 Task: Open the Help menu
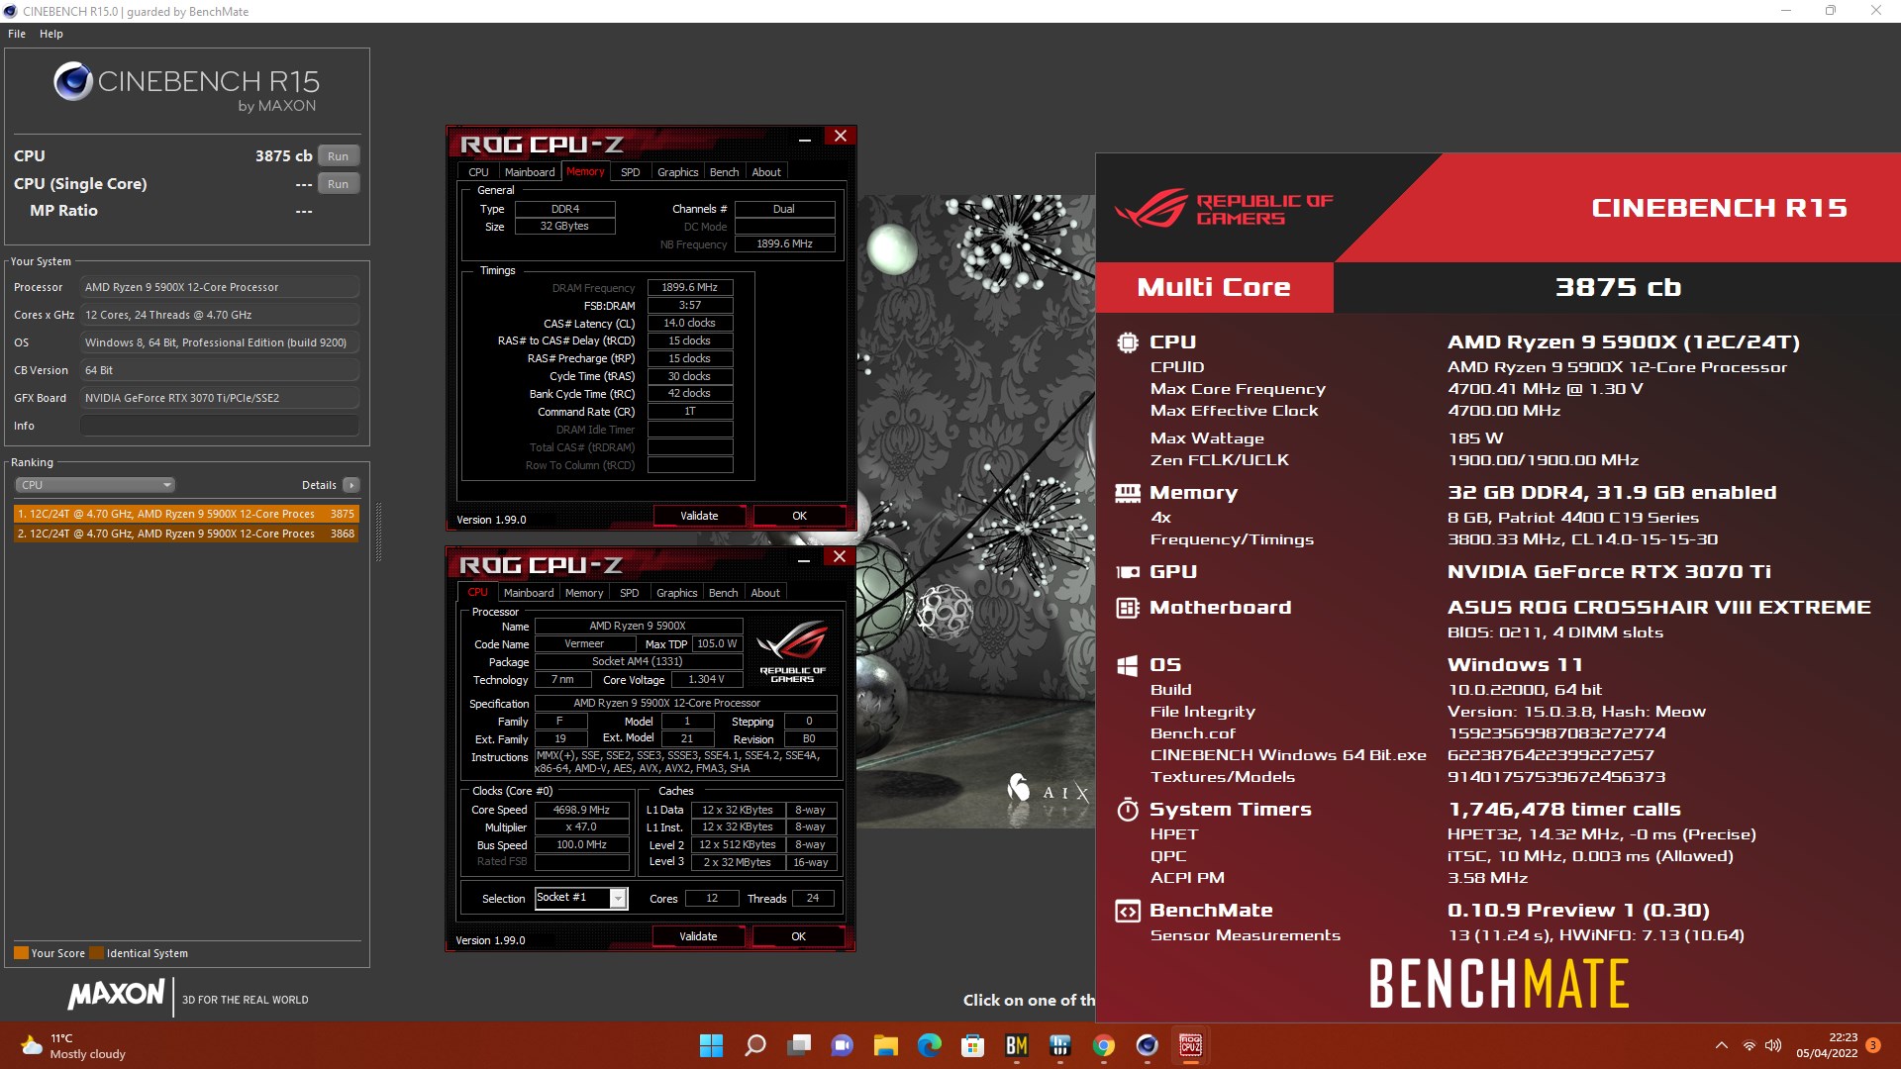pyautogui.click(x=51, y=34)
